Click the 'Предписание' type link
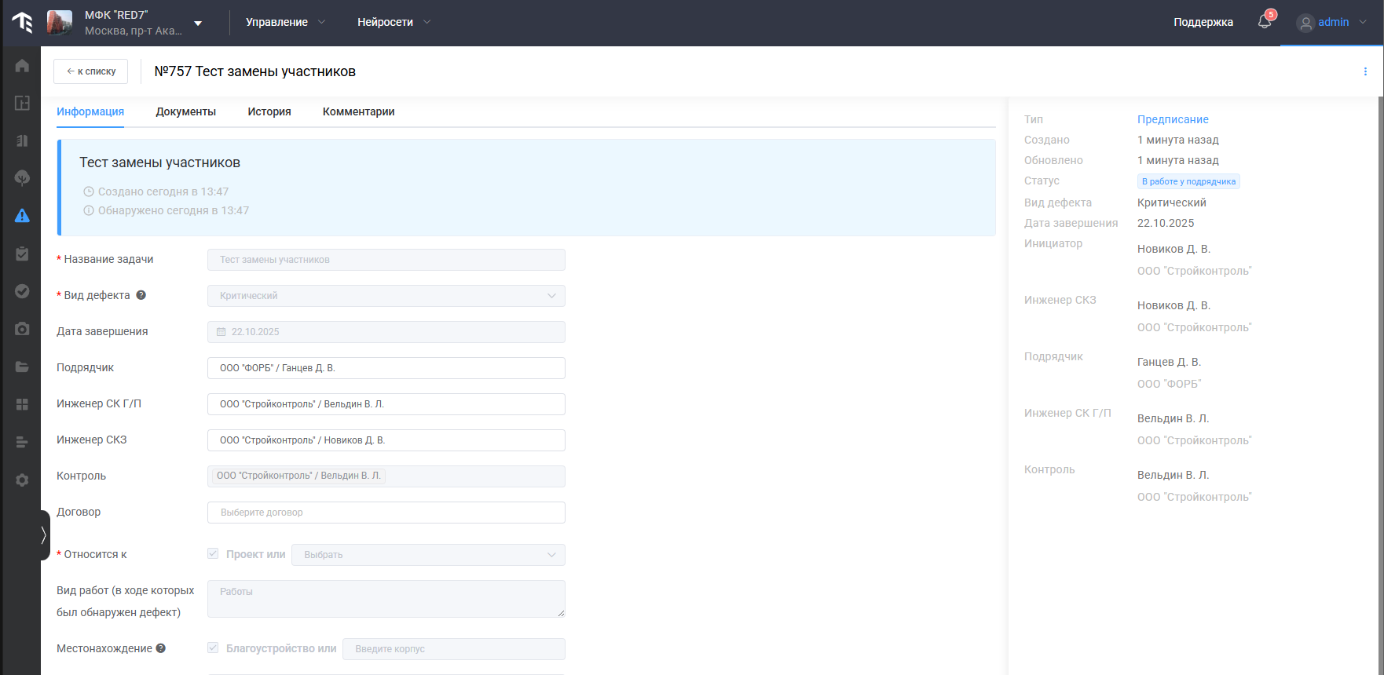 [1173, 119]
